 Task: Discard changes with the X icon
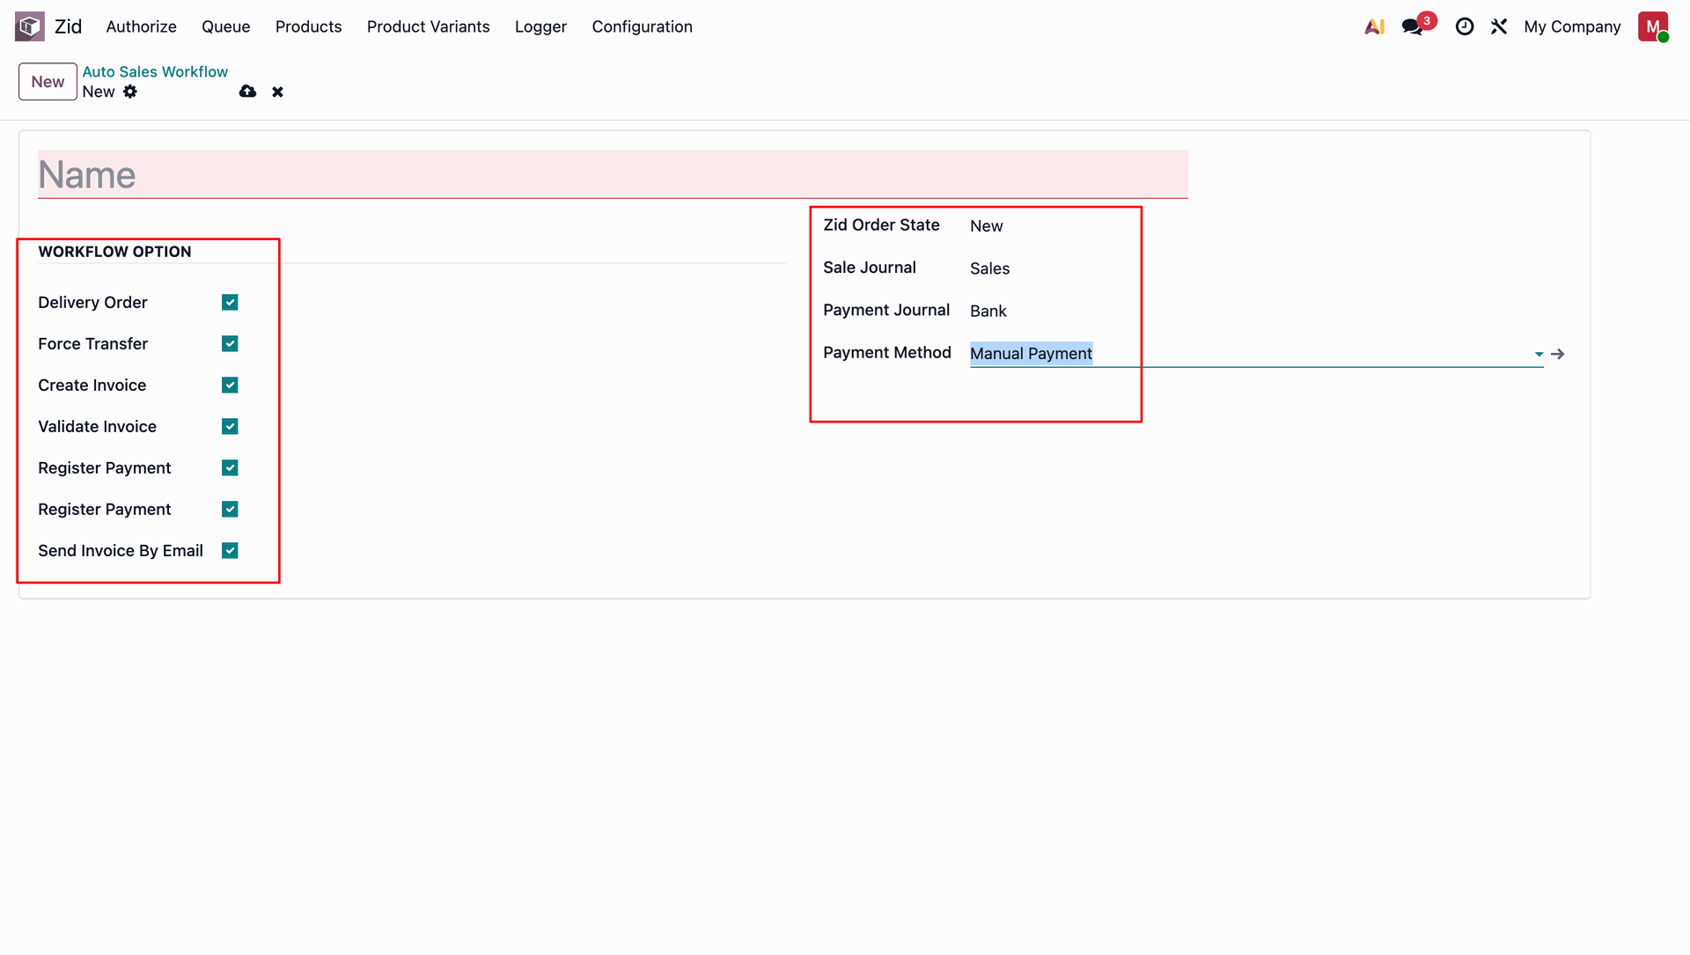(277, 92)
